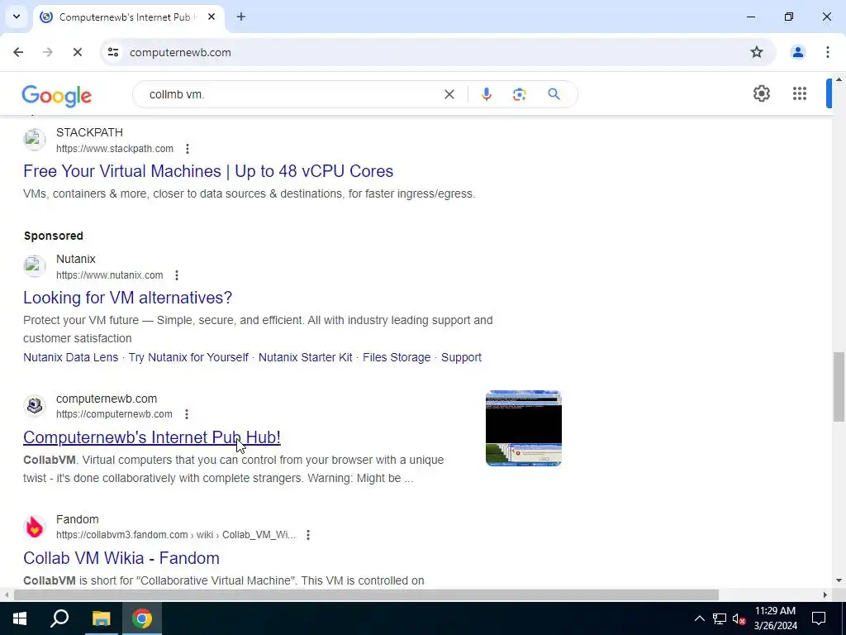Open the Support sitelink
This screenshot has width=846, height=635.
tap(461, 357)
